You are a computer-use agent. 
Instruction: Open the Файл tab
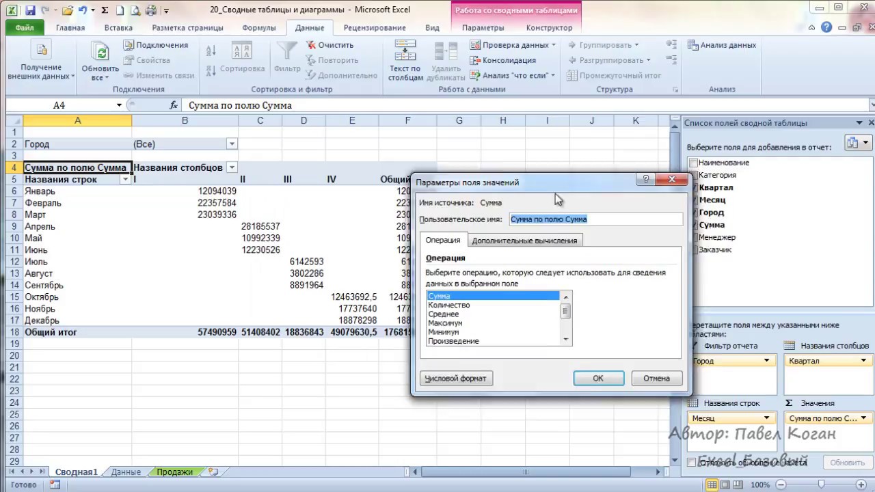coord(25,28)
